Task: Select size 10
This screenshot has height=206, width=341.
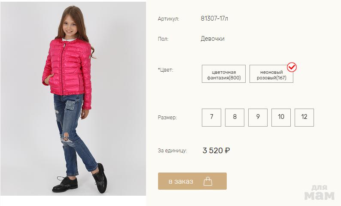Action: point(281,117)
